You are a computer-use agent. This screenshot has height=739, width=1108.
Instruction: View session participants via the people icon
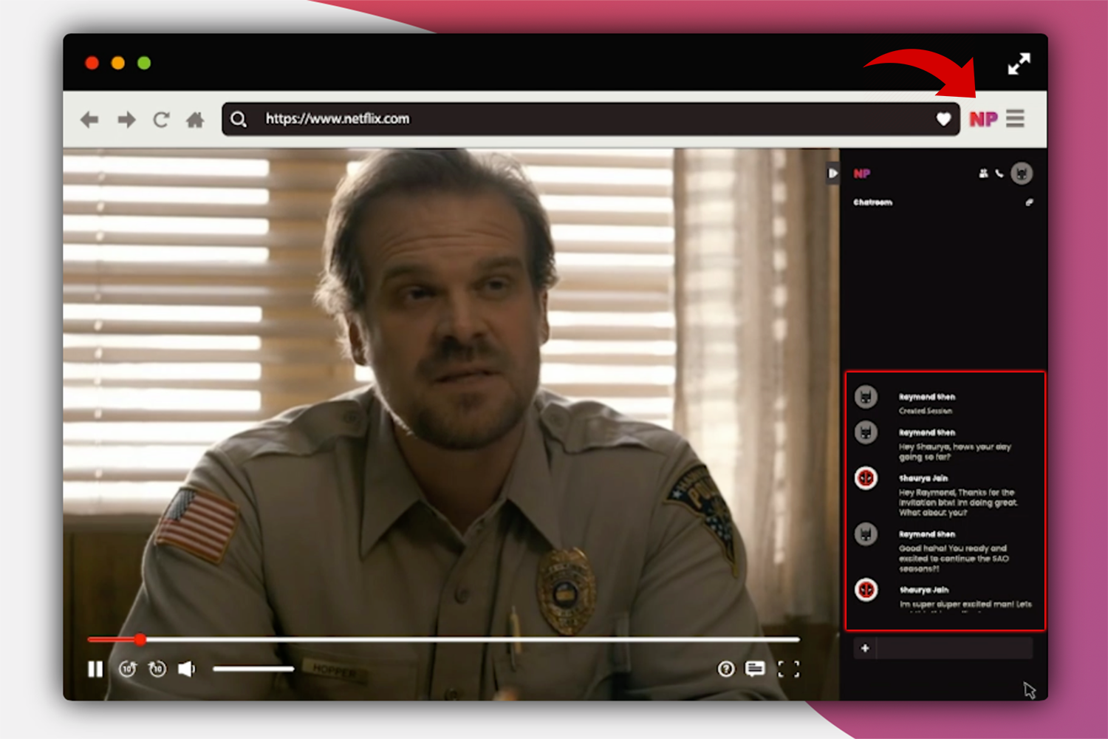(982, 173)
